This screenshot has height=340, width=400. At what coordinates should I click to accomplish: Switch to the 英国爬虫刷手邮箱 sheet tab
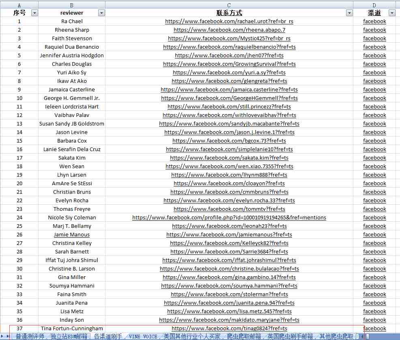[290, 337]
